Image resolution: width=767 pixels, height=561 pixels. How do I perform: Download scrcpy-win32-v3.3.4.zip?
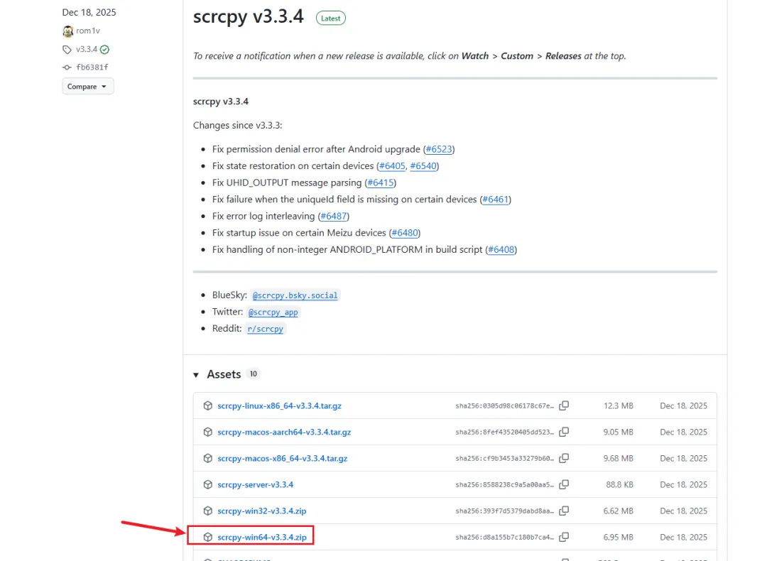(261, 511)
